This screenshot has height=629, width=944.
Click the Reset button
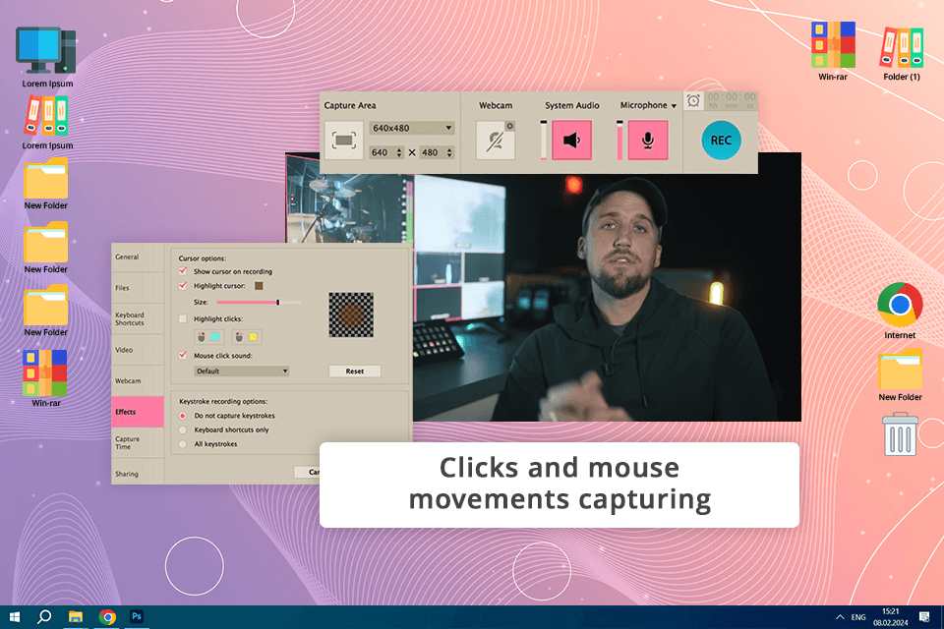tap(355, 371)
